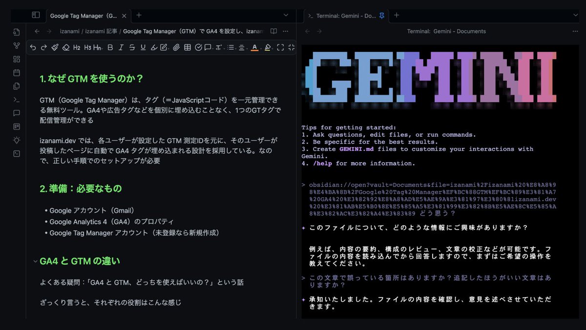Image resolution: width=586 pixels, height=330 pixels.
Task: Click the four-squares dashboard ribbon icon
Action: pyautogui.click(x=17, y=59)
